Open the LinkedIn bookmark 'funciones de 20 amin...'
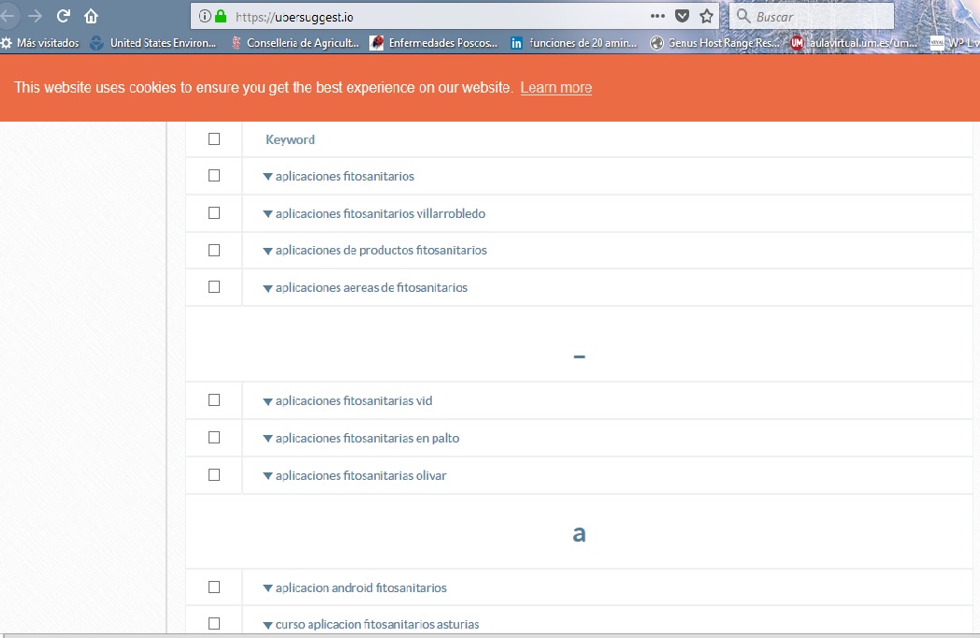 (x=574, y=43)
